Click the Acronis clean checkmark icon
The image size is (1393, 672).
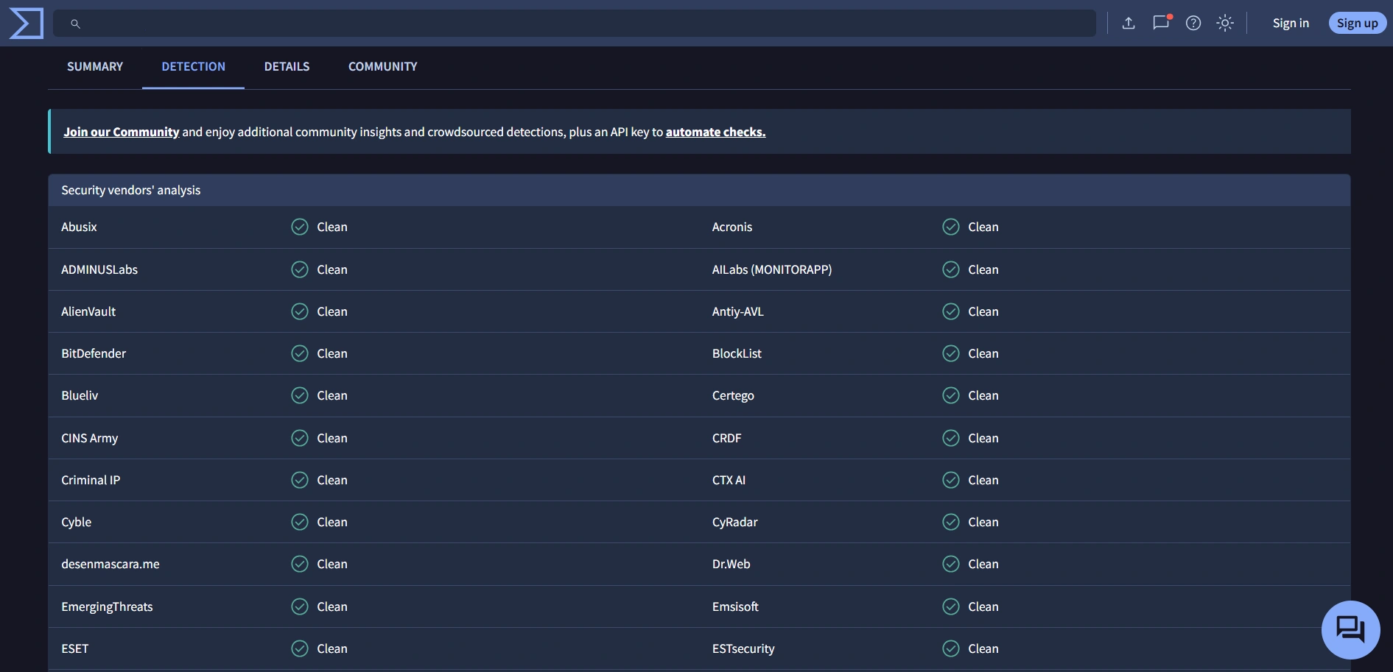951,227
